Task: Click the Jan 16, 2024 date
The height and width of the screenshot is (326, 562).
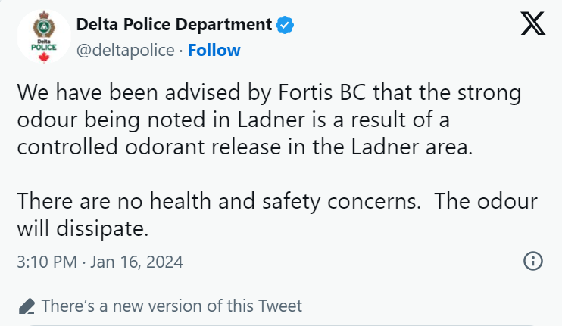Action: 136,262
